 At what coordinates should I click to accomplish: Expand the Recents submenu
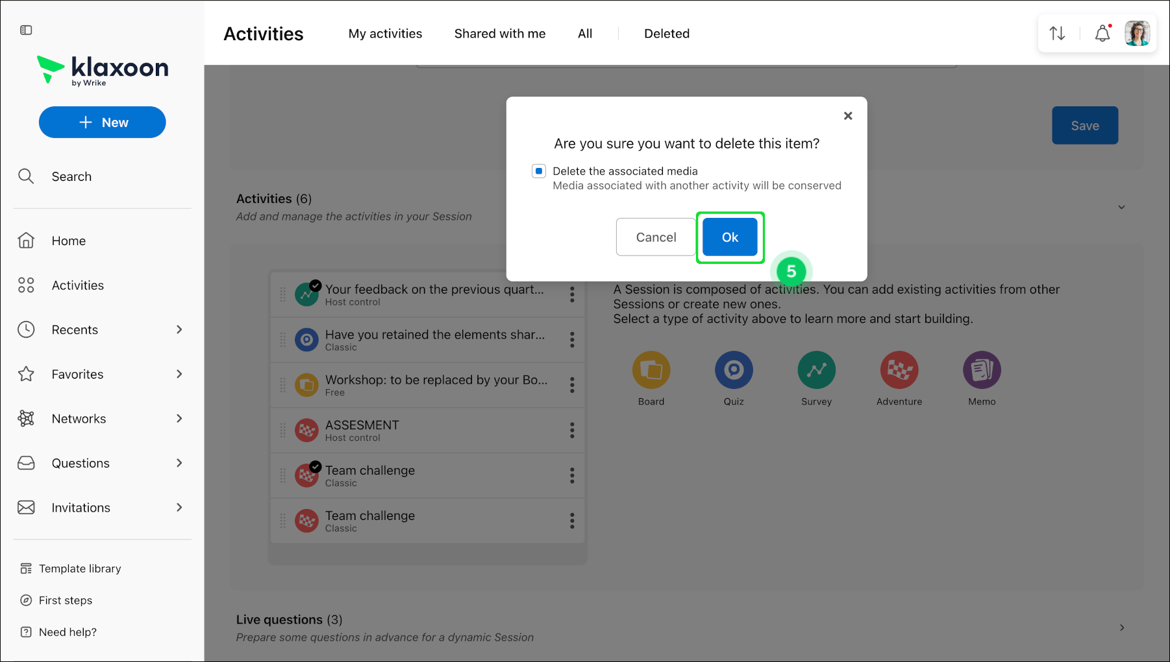click(179, 329)
